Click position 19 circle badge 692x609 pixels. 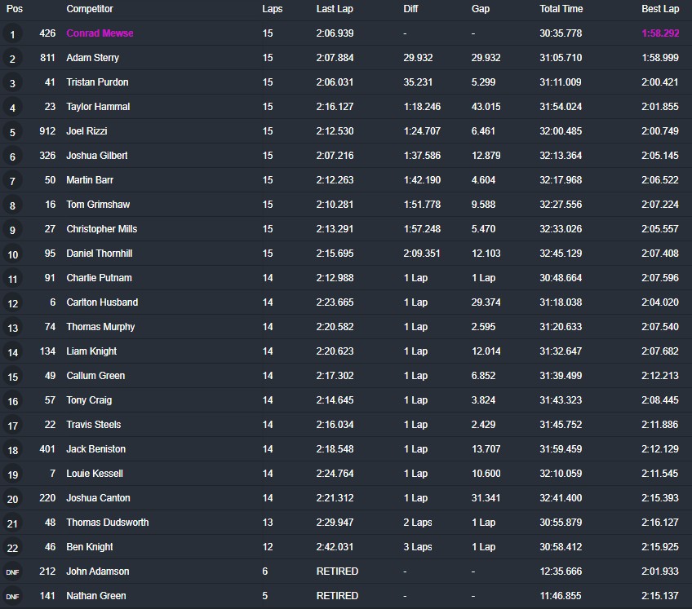point(12,474)
